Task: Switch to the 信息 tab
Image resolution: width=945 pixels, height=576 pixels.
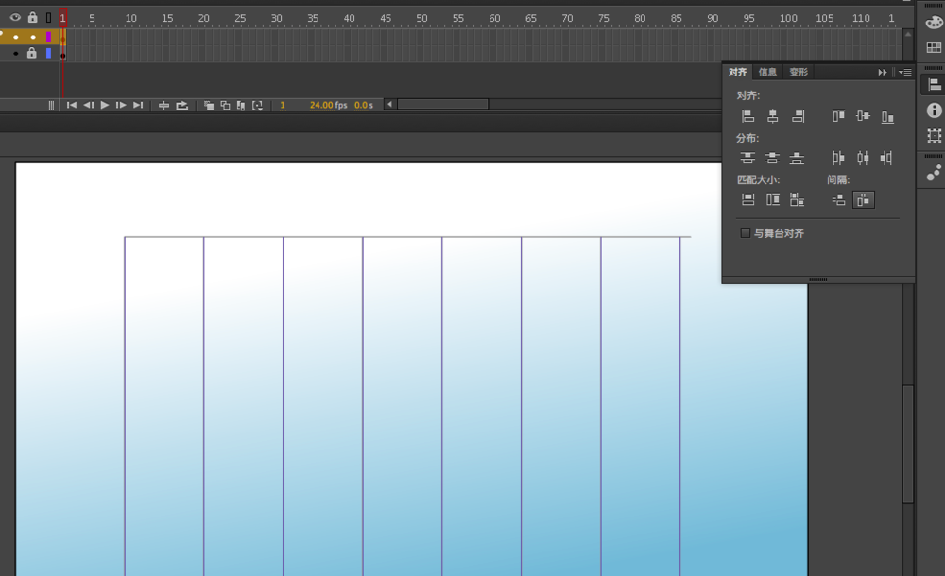Action: click(767, 73)
